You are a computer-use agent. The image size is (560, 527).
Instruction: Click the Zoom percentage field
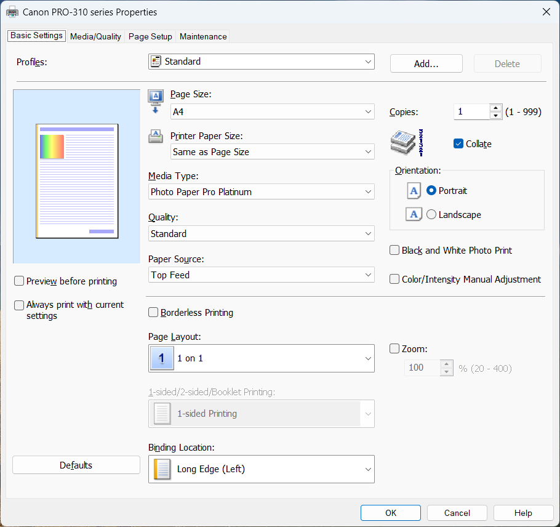[x=423, y=368]
